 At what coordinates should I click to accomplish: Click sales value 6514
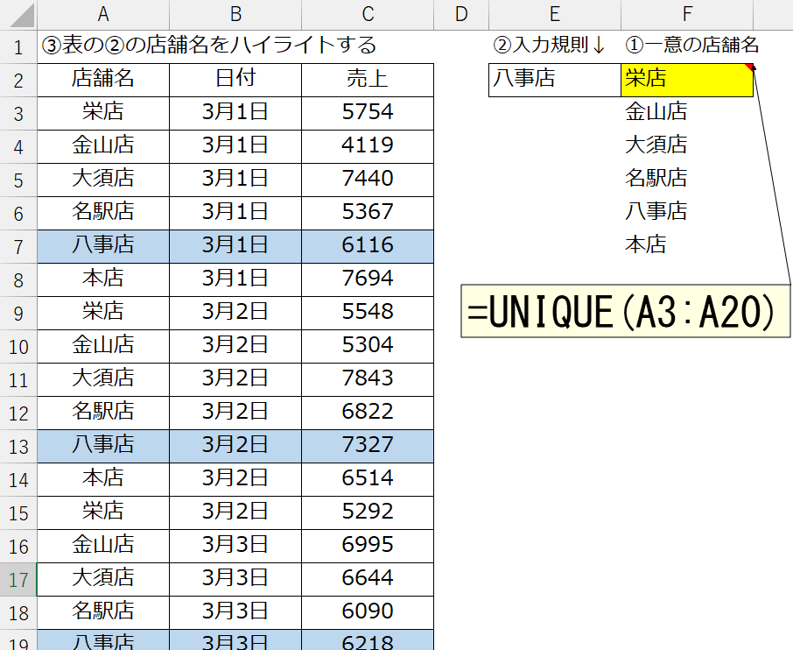tap(368, 479)
